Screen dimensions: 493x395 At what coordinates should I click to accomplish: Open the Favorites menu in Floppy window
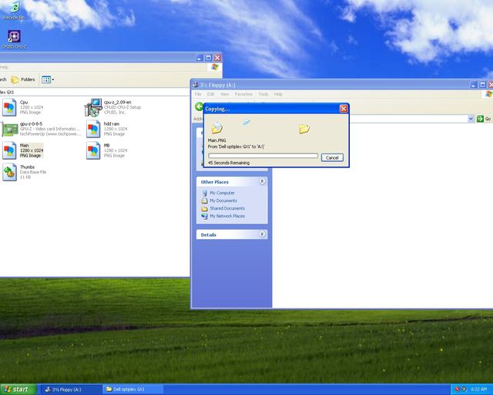[x=243, y=94]
